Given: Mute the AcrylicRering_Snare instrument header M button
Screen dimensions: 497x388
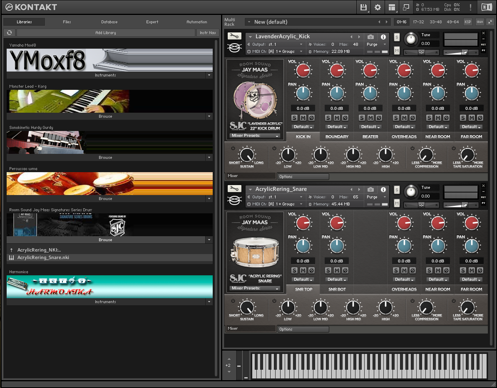Looking at the screenshot, I should 397,203.
